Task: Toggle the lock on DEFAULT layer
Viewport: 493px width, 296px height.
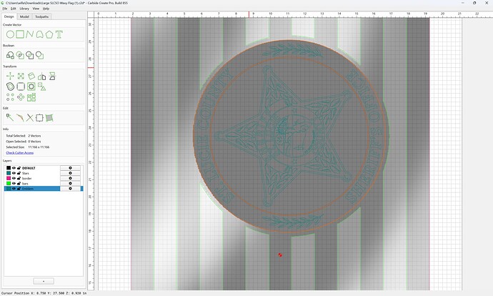Action: click(x=19, y=168)
